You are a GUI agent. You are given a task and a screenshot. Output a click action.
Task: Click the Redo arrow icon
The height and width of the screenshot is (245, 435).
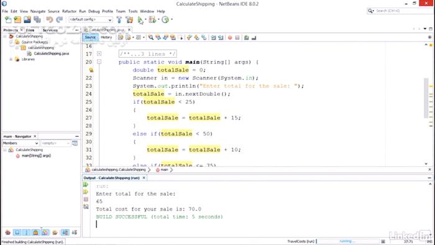pyautogui.click(x=60, y=19)
